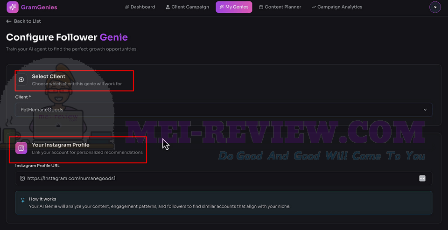Click the small Instagram glyph inside the URL field
Viewport: 448px width, 230px height.
tap(22, 178)
